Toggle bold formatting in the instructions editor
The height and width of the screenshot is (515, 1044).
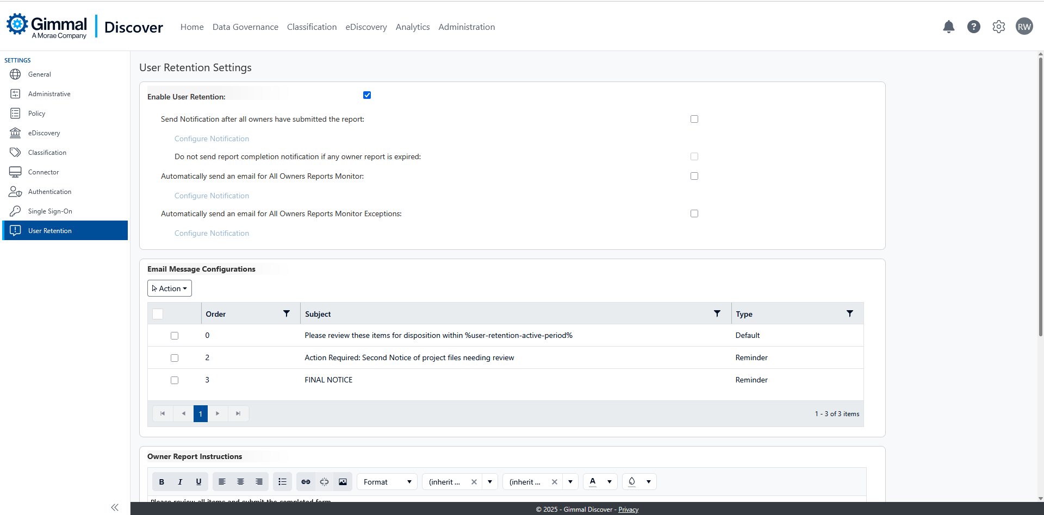(x=161, y=481)
